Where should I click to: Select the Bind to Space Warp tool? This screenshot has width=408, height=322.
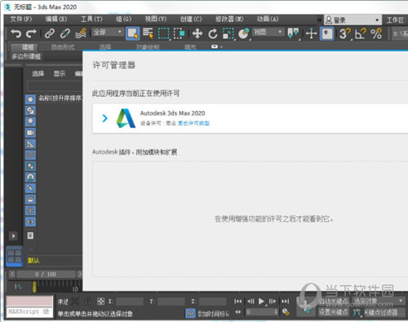[81, 33]
